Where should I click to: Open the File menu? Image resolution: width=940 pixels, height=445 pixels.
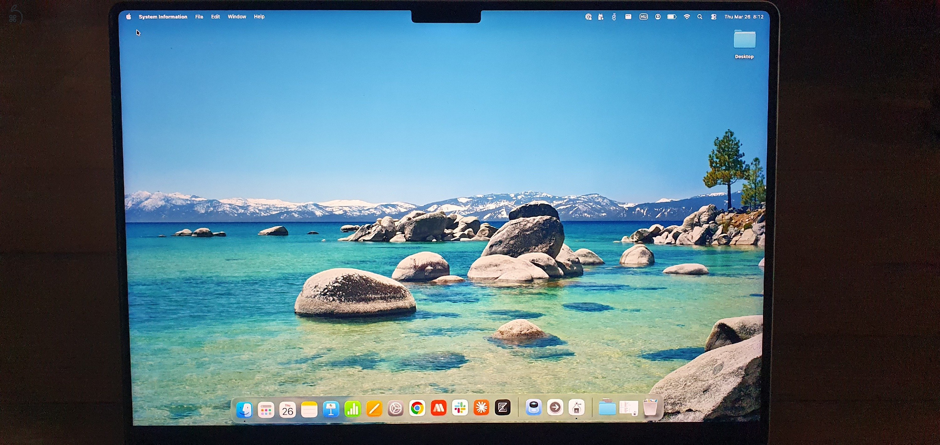coord(199,16)
